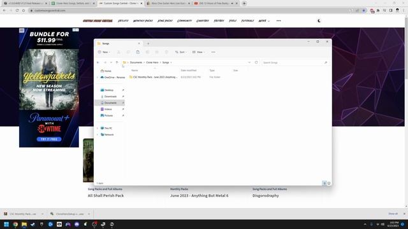The width and height of the screenshot is (408, 229).
Task: Open File Explorer from the taskbar
Action: [24, 225]
